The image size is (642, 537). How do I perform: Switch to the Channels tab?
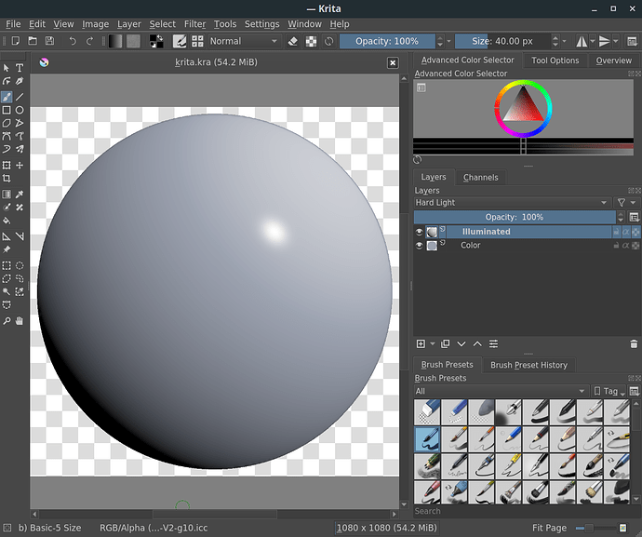pyautogui.click(x=480, y=177)
